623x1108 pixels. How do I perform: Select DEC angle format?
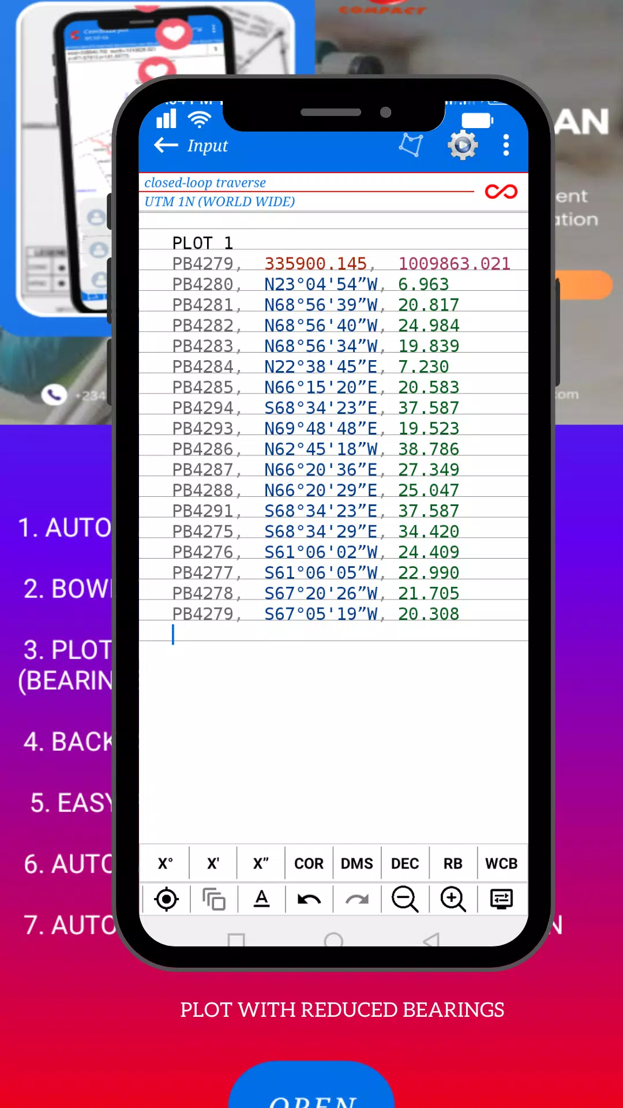(405, 863)
